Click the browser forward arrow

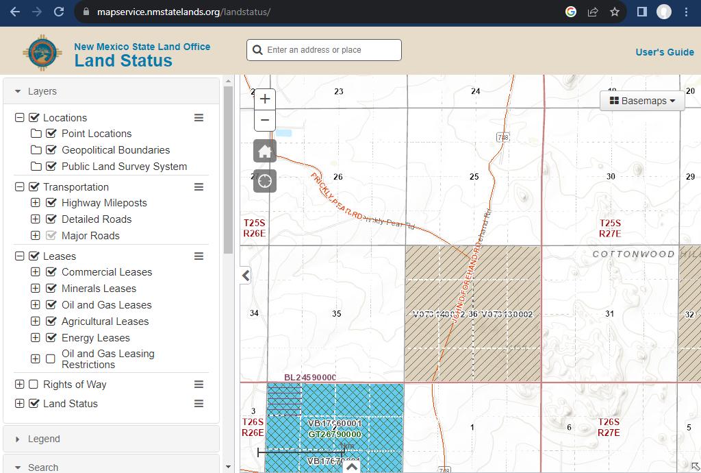click(x=37, y=12)
